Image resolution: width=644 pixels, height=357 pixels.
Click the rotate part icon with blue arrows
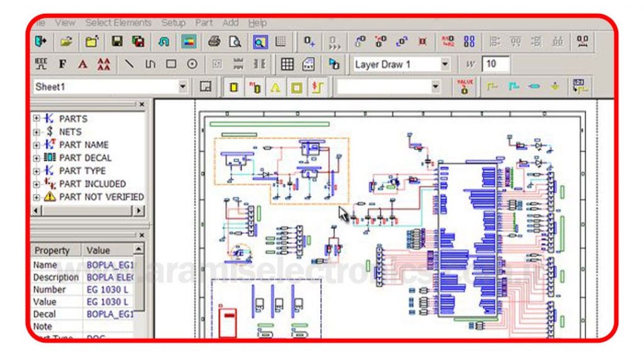pyautogui.click(x=401, y=41)
